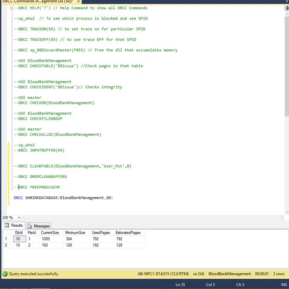Click the green query success check icon

pyautogui.click(x=5, y=274)
